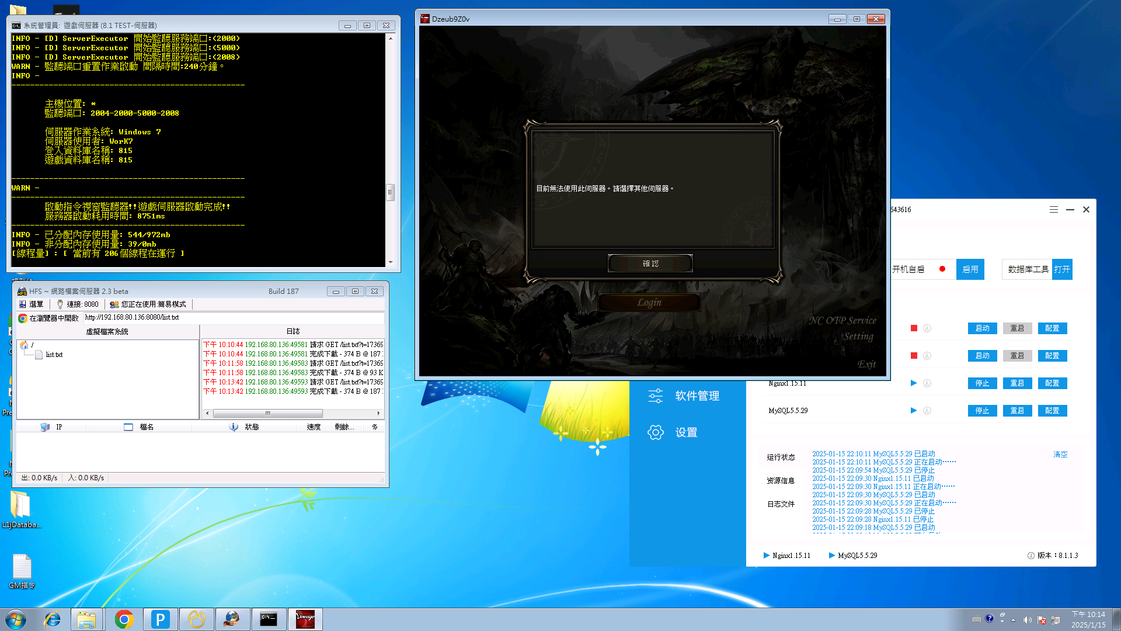
Task: Click 启动 in the first service row
Action: click(982, 328)
